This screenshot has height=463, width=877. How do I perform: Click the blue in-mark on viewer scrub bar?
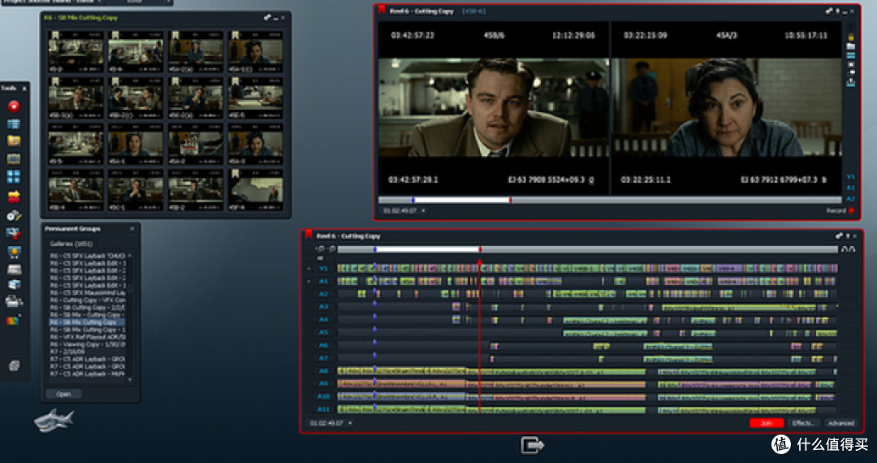[x=413, y=200]
